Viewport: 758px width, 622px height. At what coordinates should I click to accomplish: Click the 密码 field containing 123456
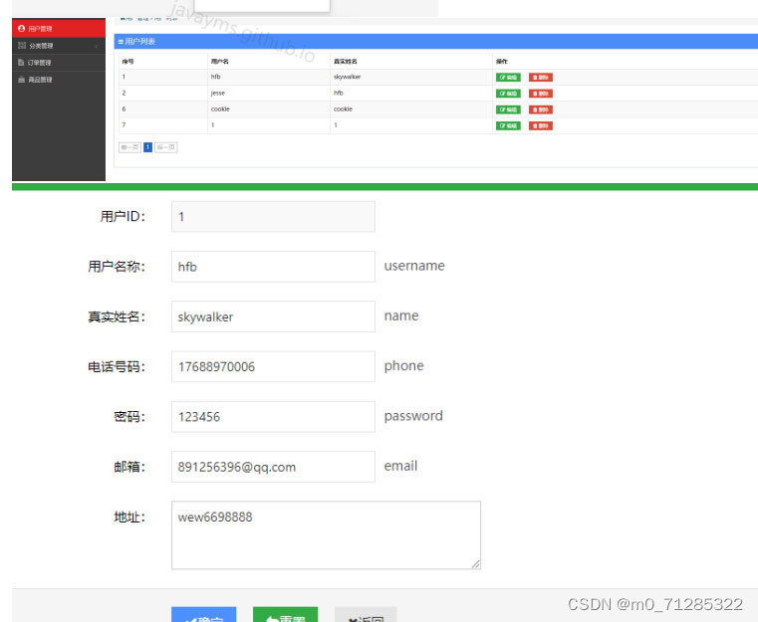[273, 417]
